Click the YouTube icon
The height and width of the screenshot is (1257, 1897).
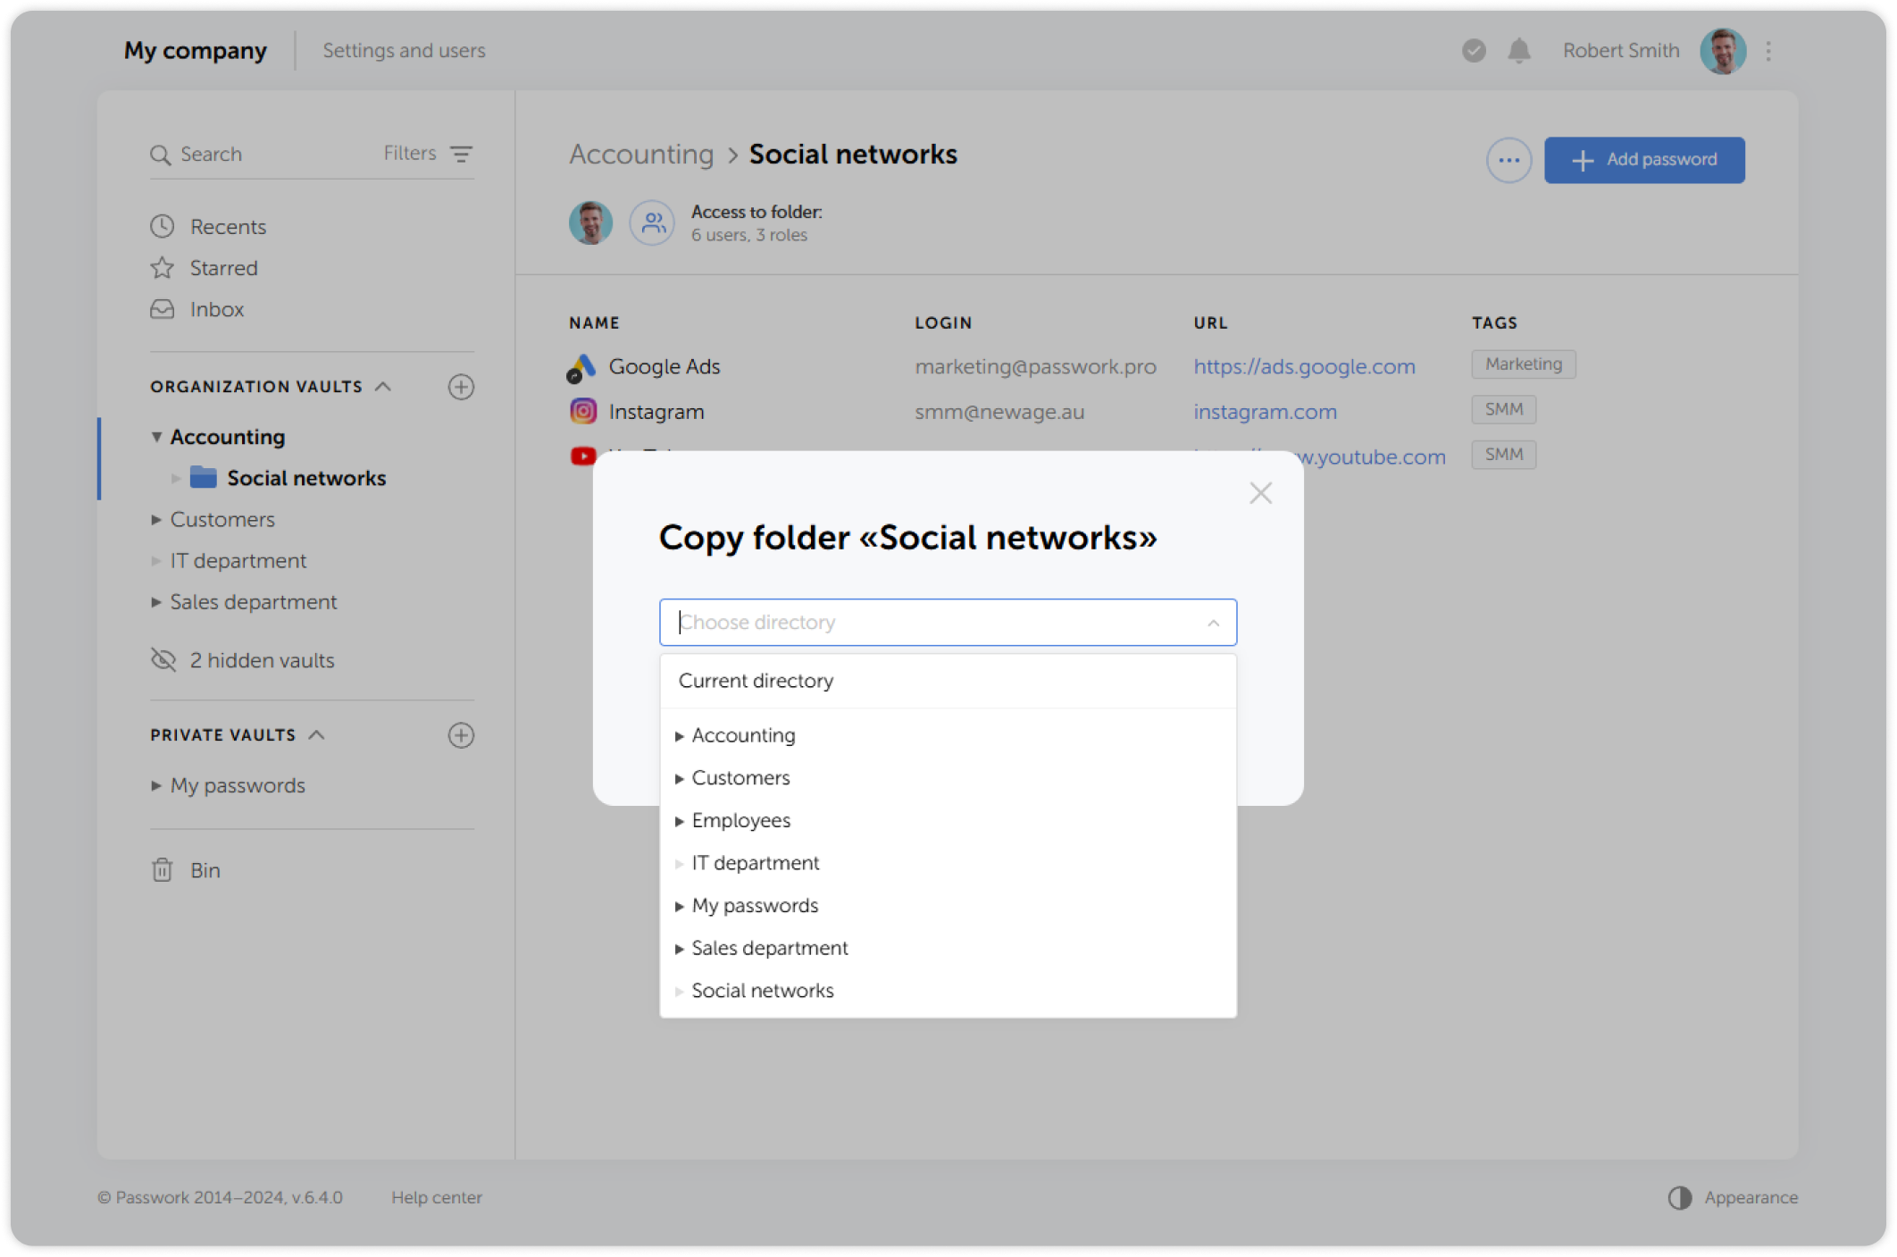click(x=582, y=456)
